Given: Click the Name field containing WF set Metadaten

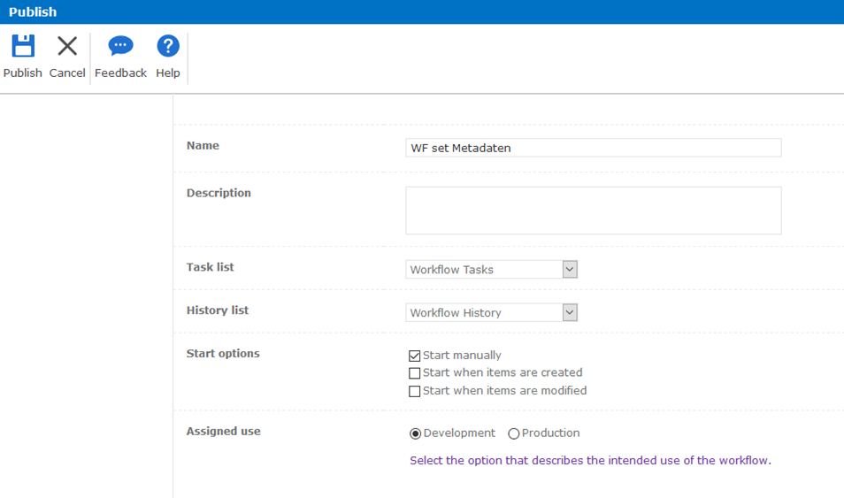Looking at the screenshot, I should 593,148.
